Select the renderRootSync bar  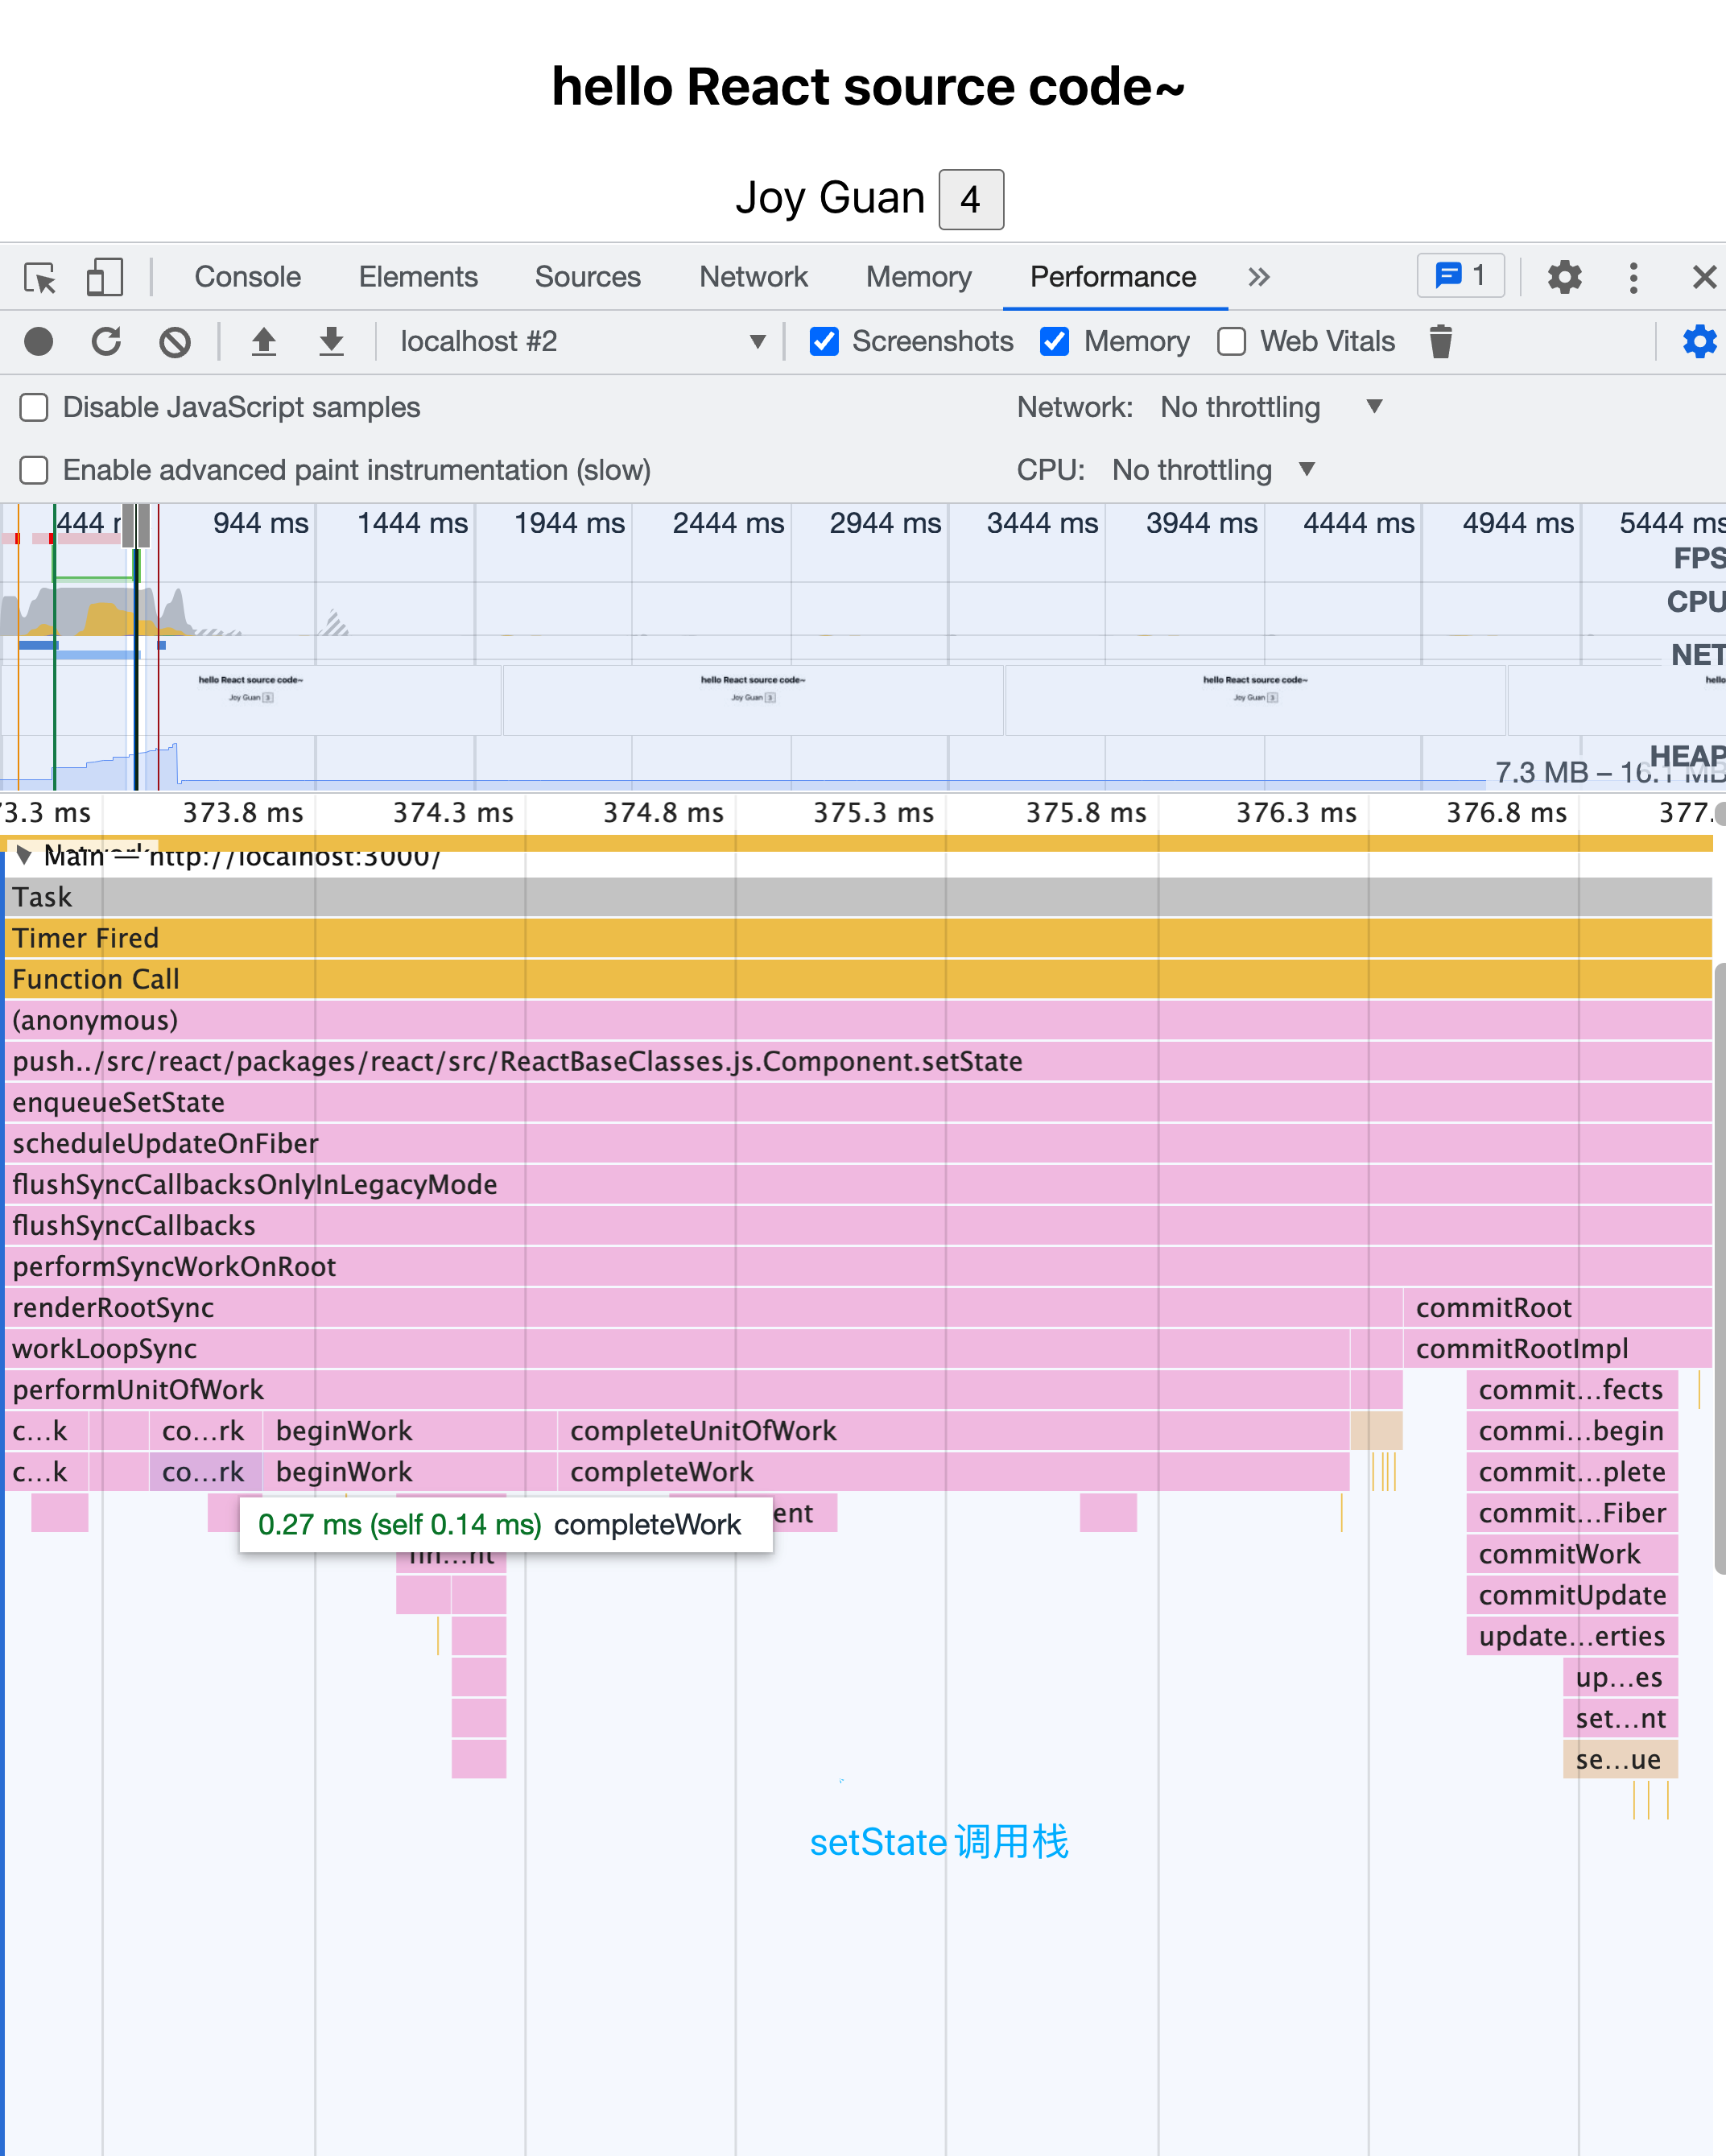click(704, 1307)
